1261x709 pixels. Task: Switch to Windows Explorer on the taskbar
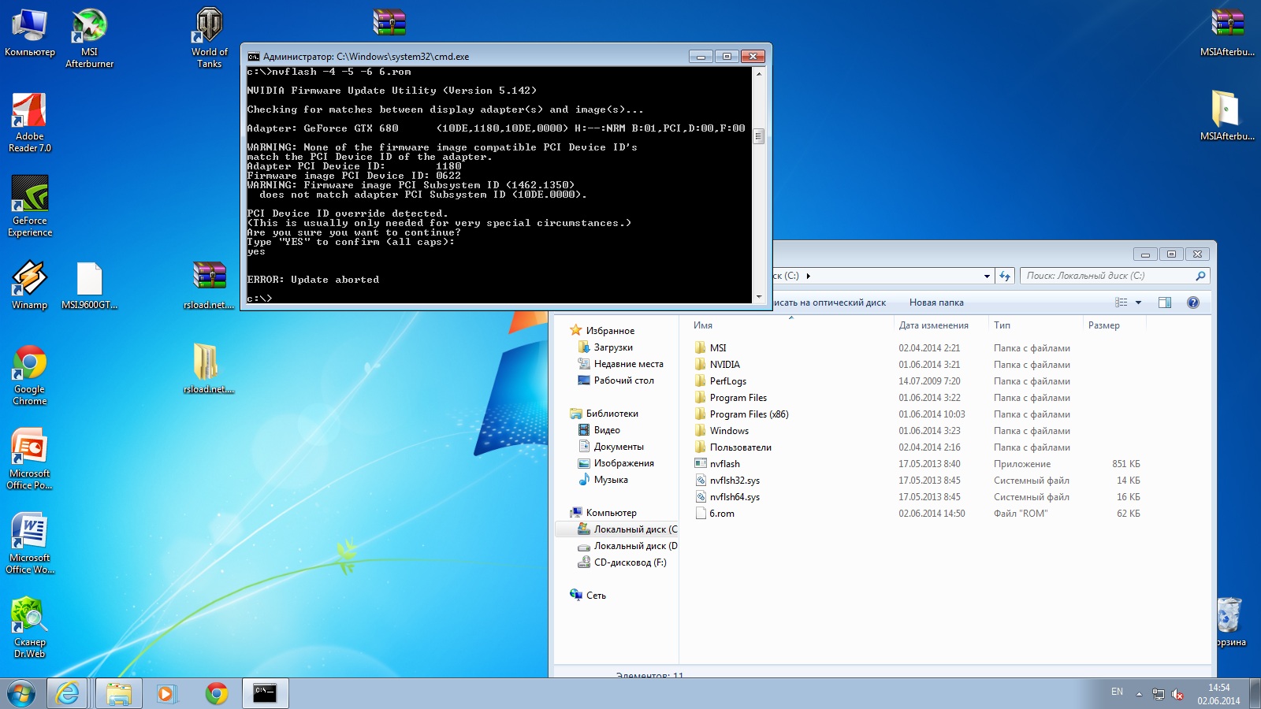pyautogui.click(x=119, y=693)
